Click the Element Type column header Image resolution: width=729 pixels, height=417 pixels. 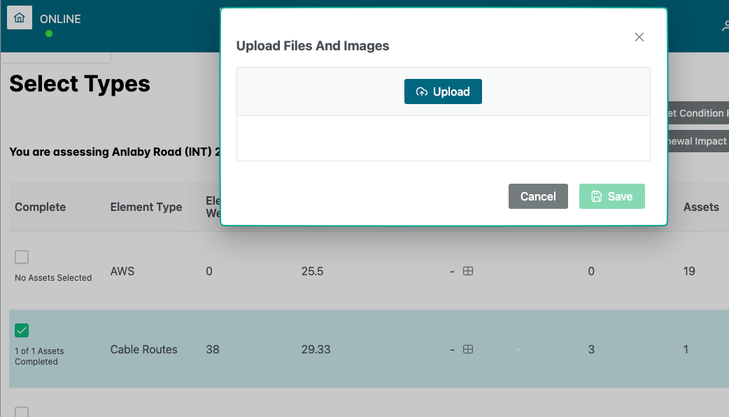coord(146,207)
